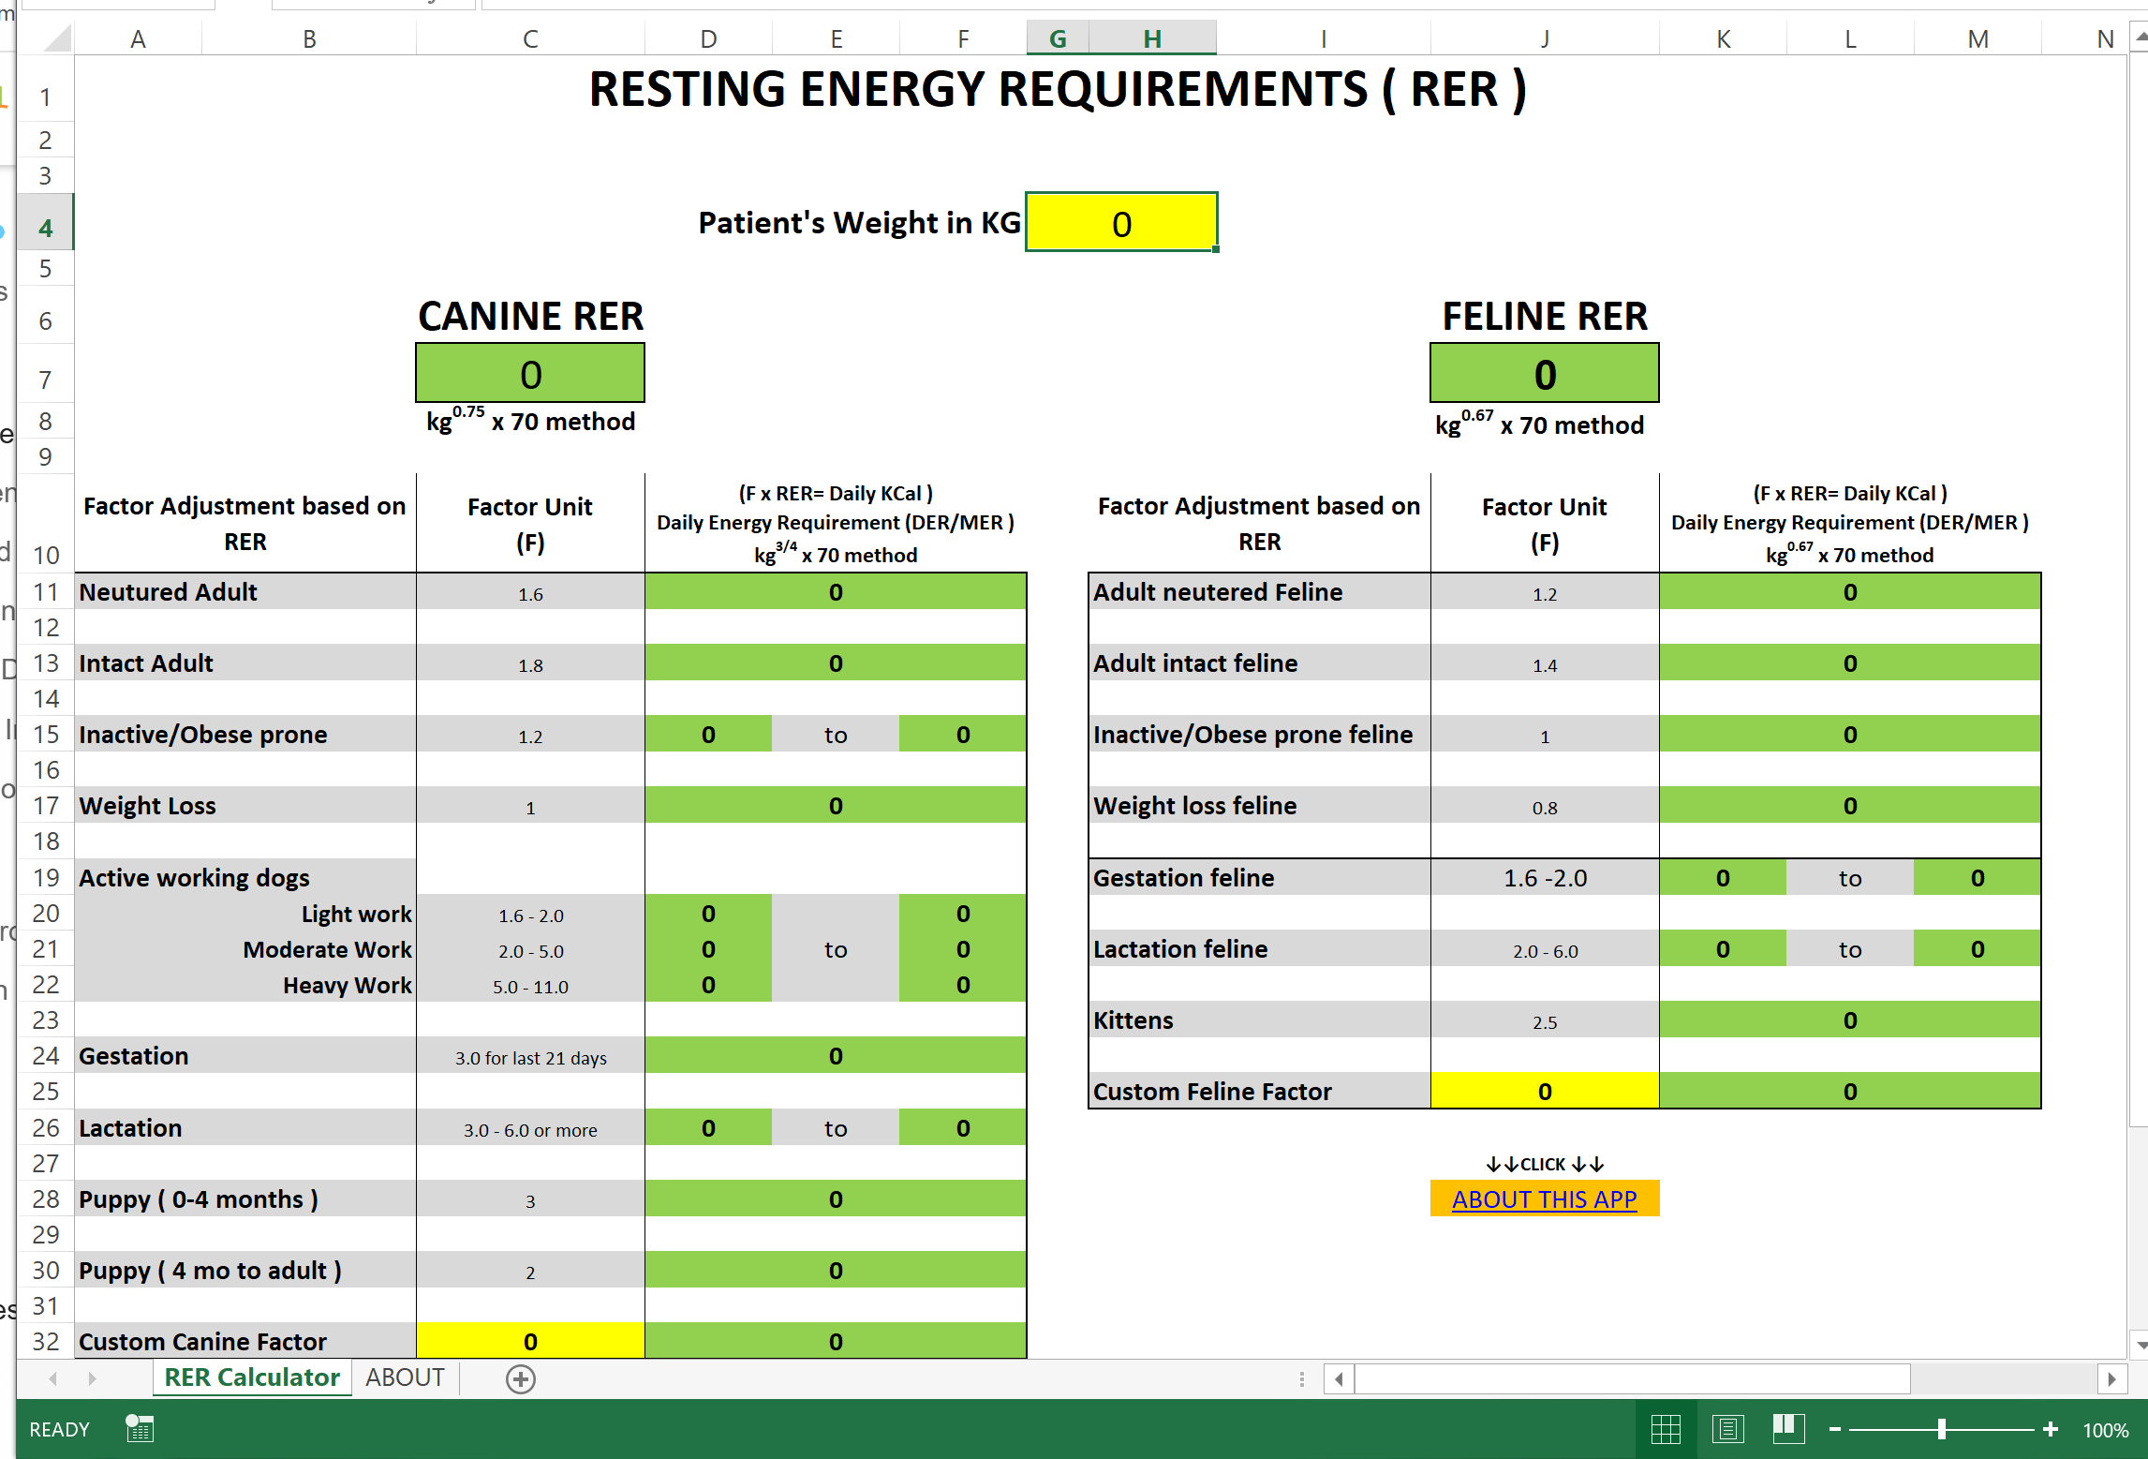Select the RER Calculator sheet tab
The width and height of the screenshot is (2148, 1459).
(252, 1377)
